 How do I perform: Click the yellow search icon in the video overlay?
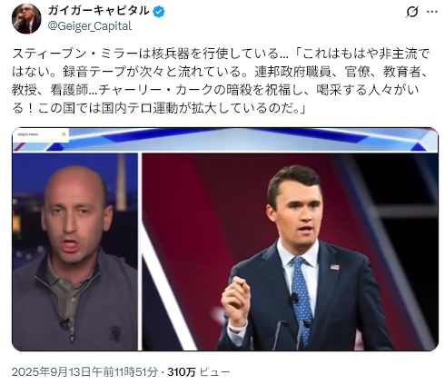64,134
